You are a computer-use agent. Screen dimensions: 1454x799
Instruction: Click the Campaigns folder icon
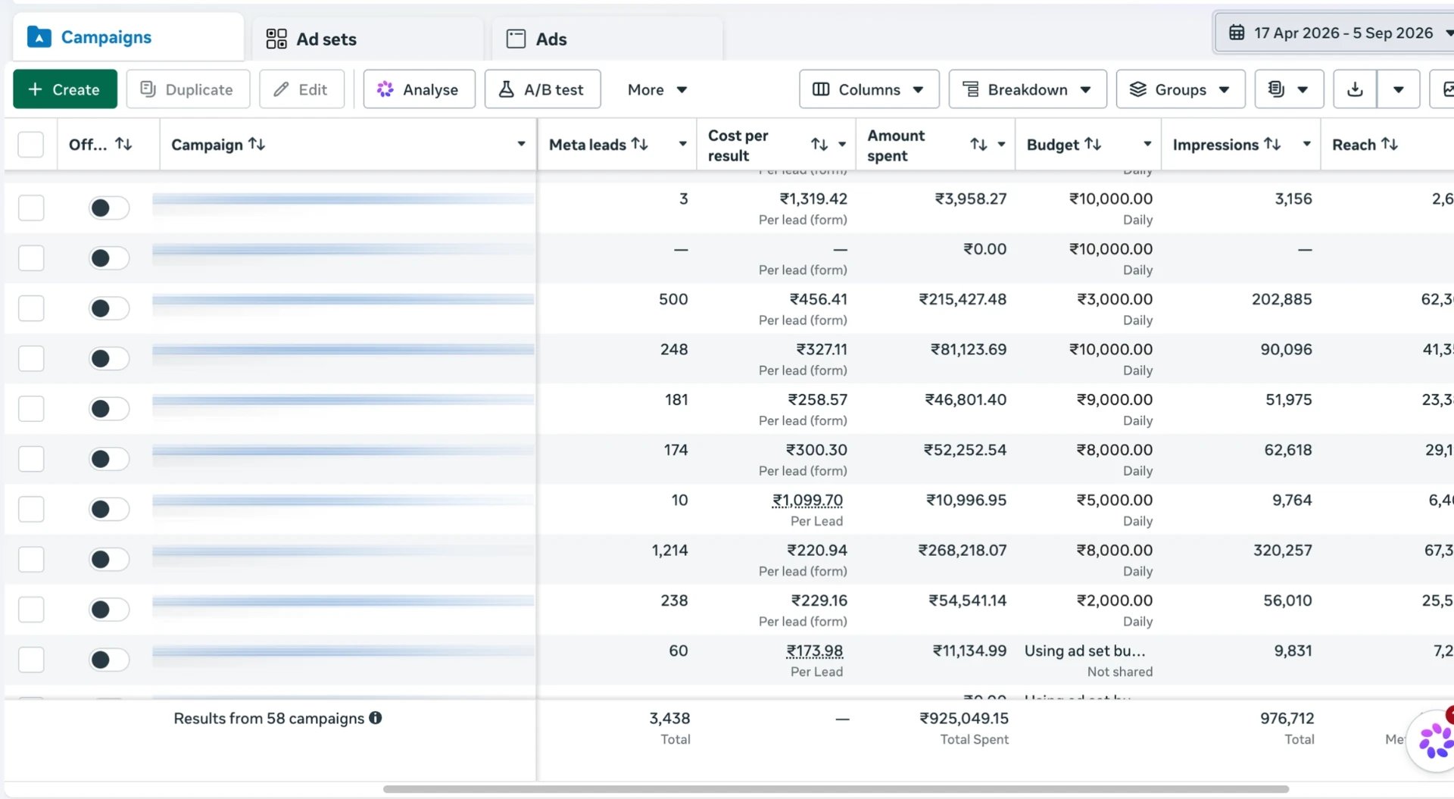tap(39, 37)
